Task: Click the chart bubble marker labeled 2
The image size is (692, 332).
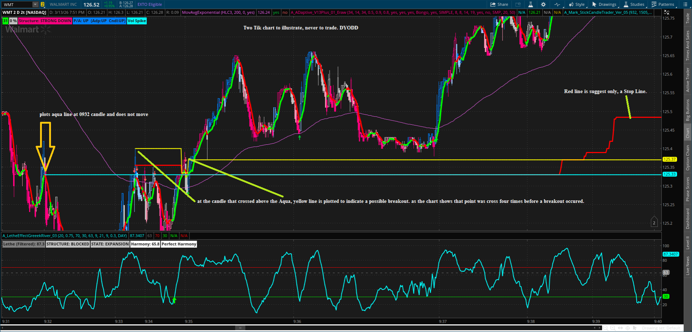Action: [x=654, y=223]
